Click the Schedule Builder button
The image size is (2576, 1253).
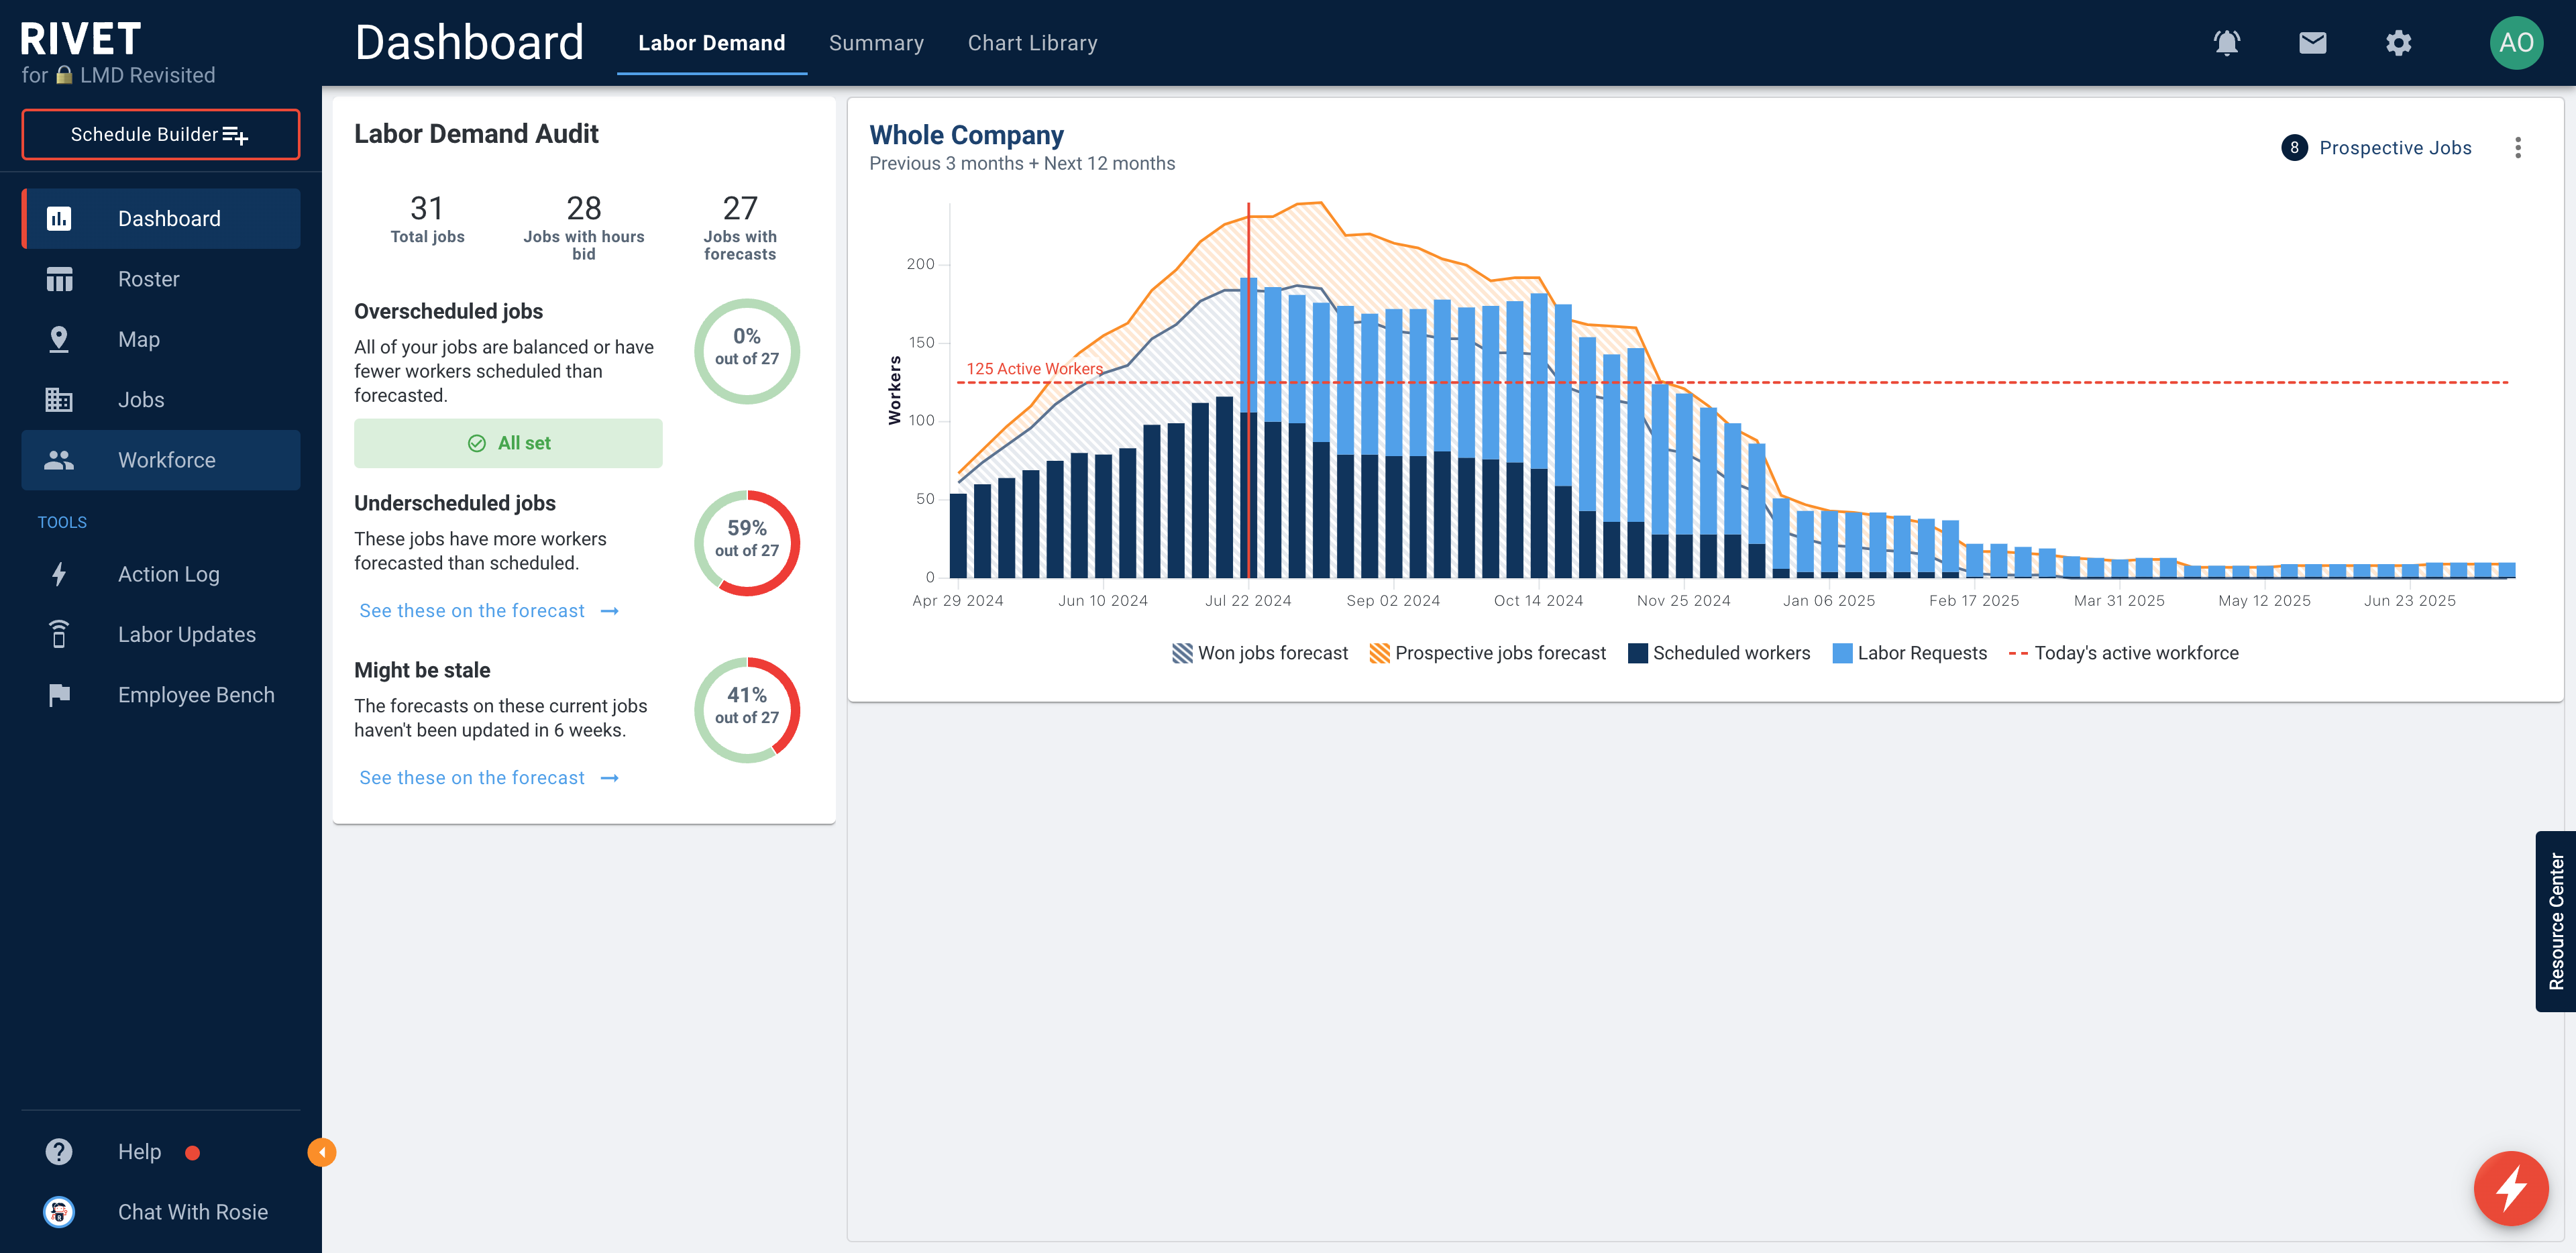coord(161,134)
